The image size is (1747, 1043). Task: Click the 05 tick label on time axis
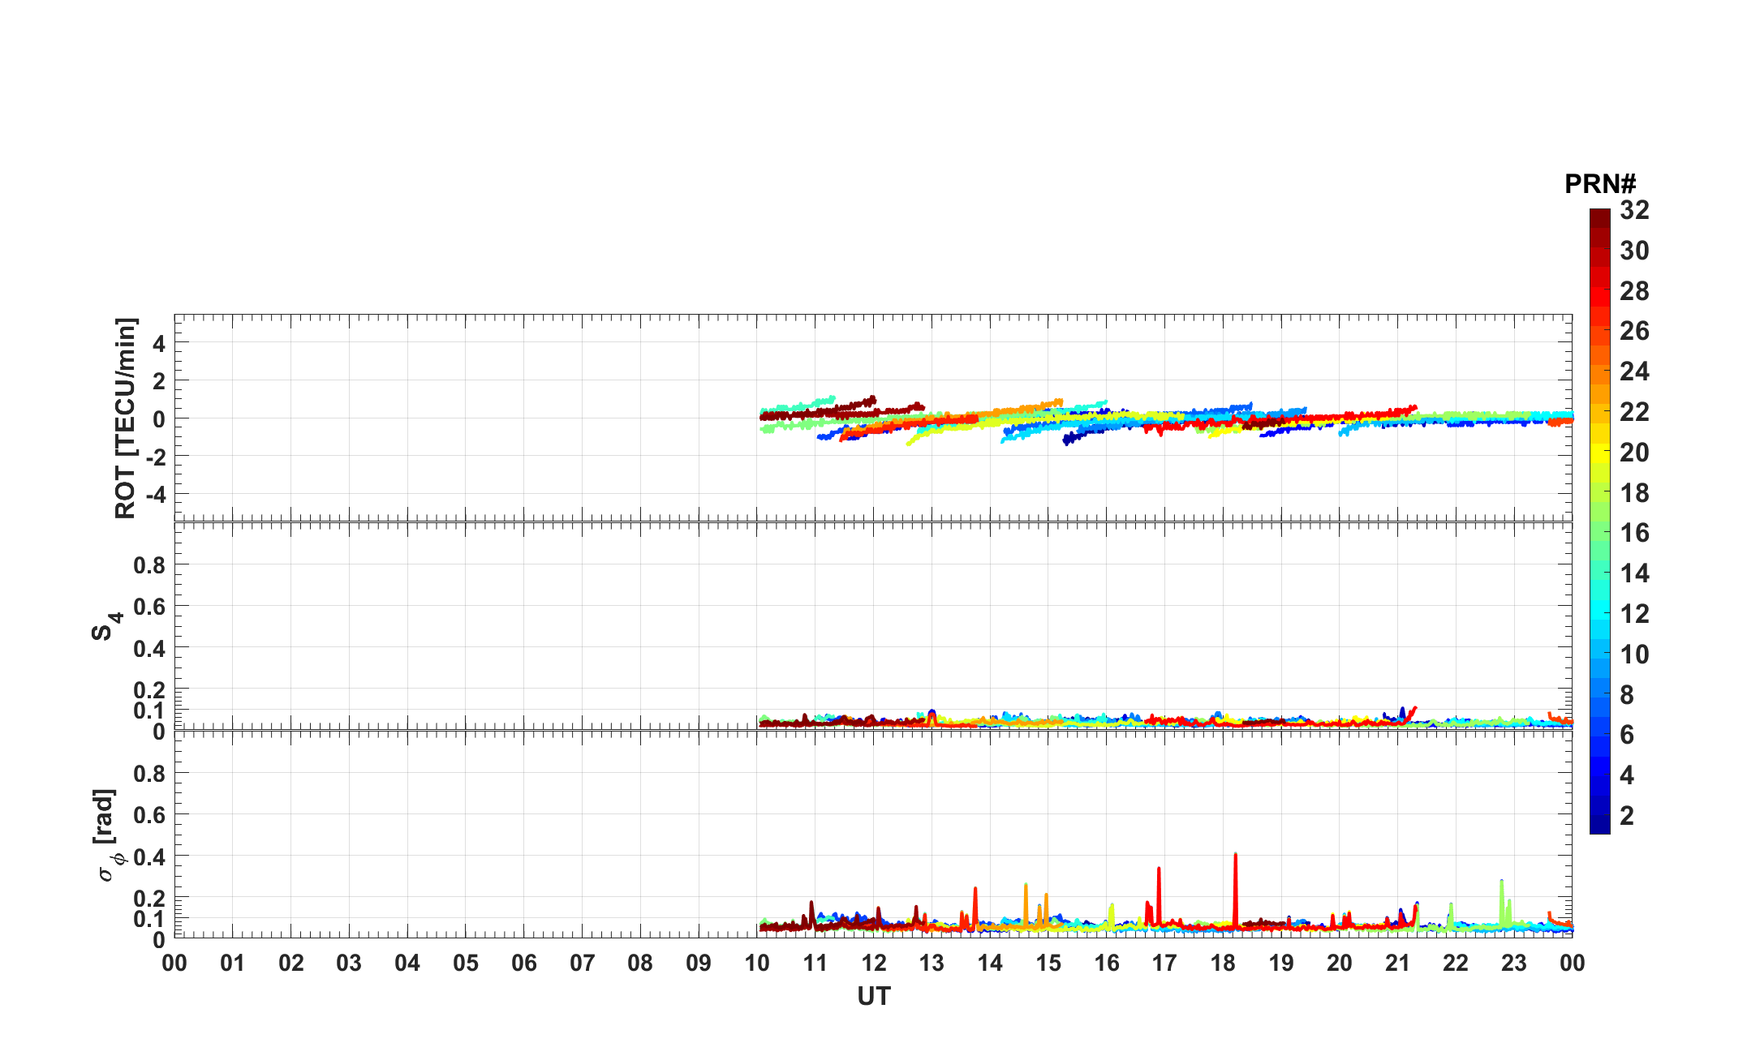coord(465,964)
